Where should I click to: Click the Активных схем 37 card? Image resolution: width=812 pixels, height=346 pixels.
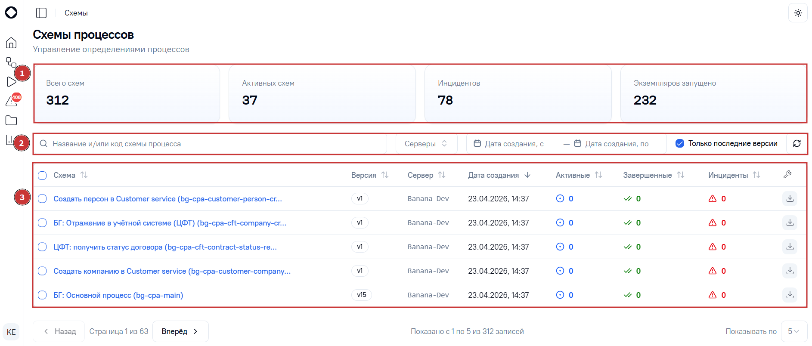click(x=322, y=94)
